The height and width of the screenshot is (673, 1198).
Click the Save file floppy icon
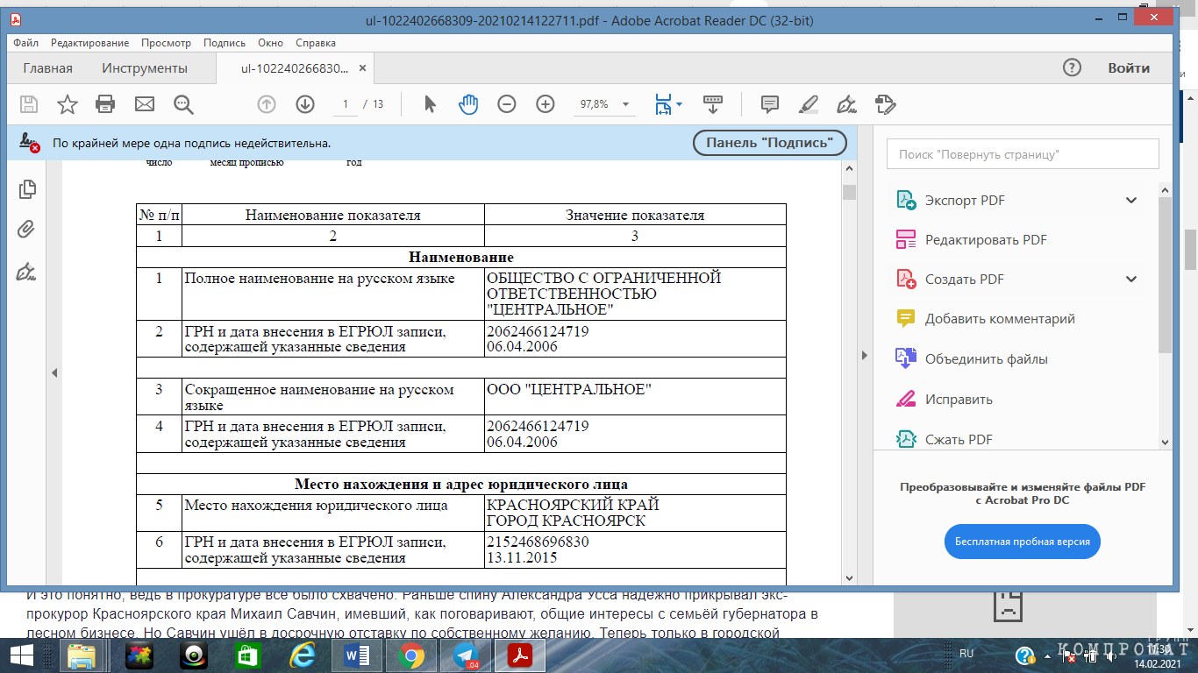pos(29,104)
